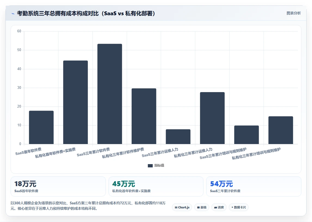This screenshot has width=312, height=222.
Task: Click the card caption SaaS首年软件费
Action: pos(26,191)
